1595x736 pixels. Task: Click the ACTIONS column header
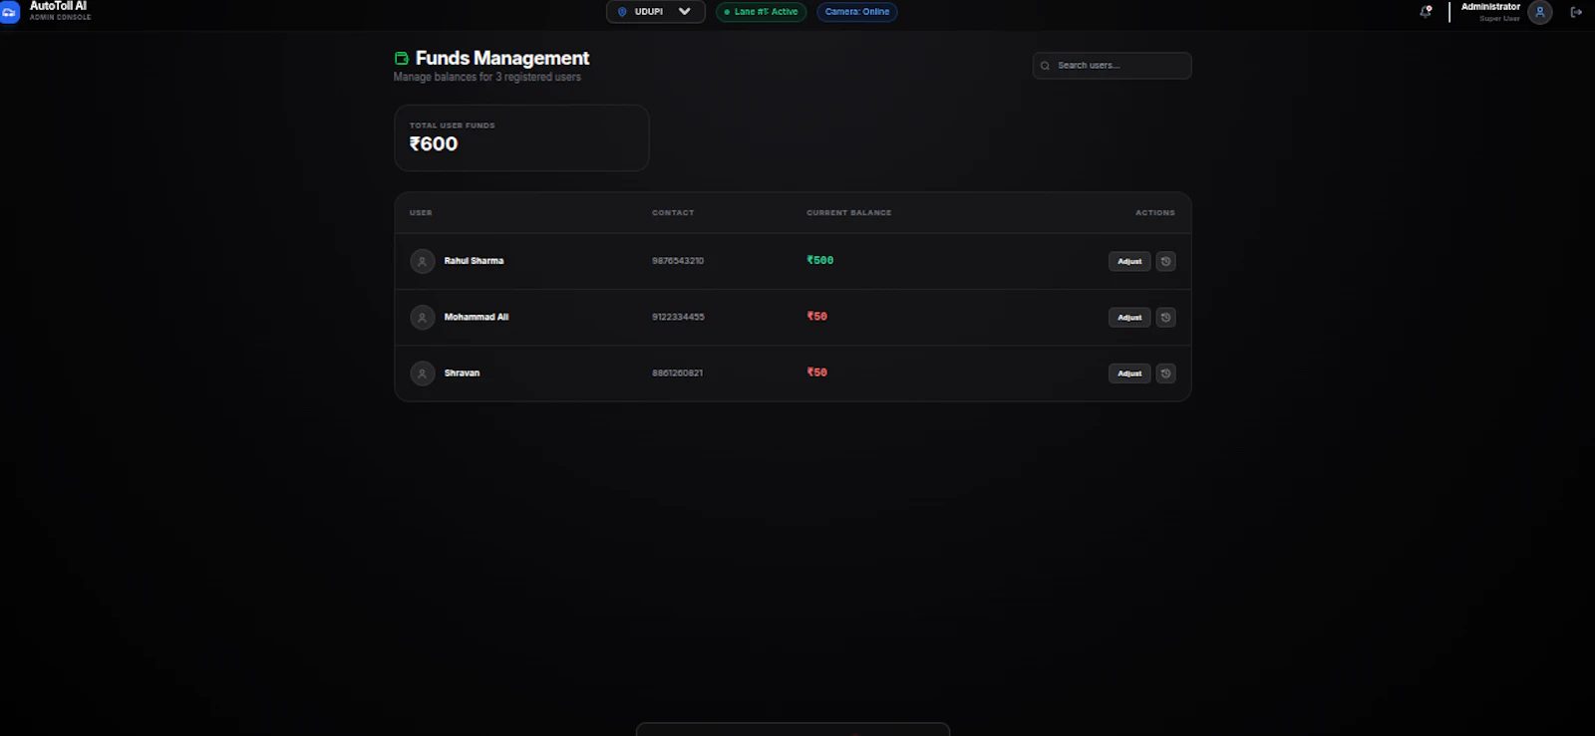pyautogui.click(x=1155, y=212)
